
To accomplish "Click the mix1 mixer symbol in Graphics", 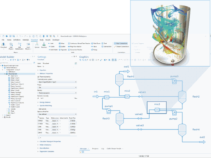I will coord(107,97).
